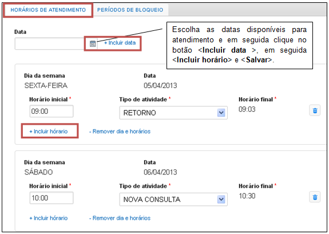Open the calendar date picker icon
Screen dimensions: 329x234
tap(93, 43)
